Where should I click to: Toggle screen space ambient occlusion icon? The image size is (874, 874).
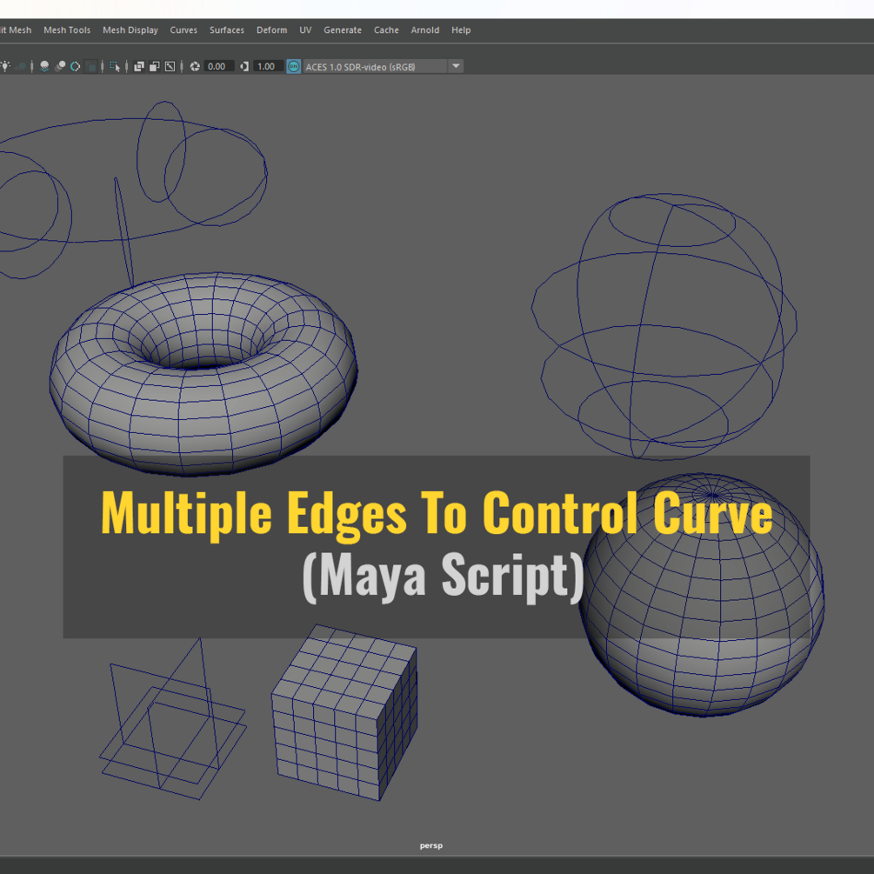[44, 66]
